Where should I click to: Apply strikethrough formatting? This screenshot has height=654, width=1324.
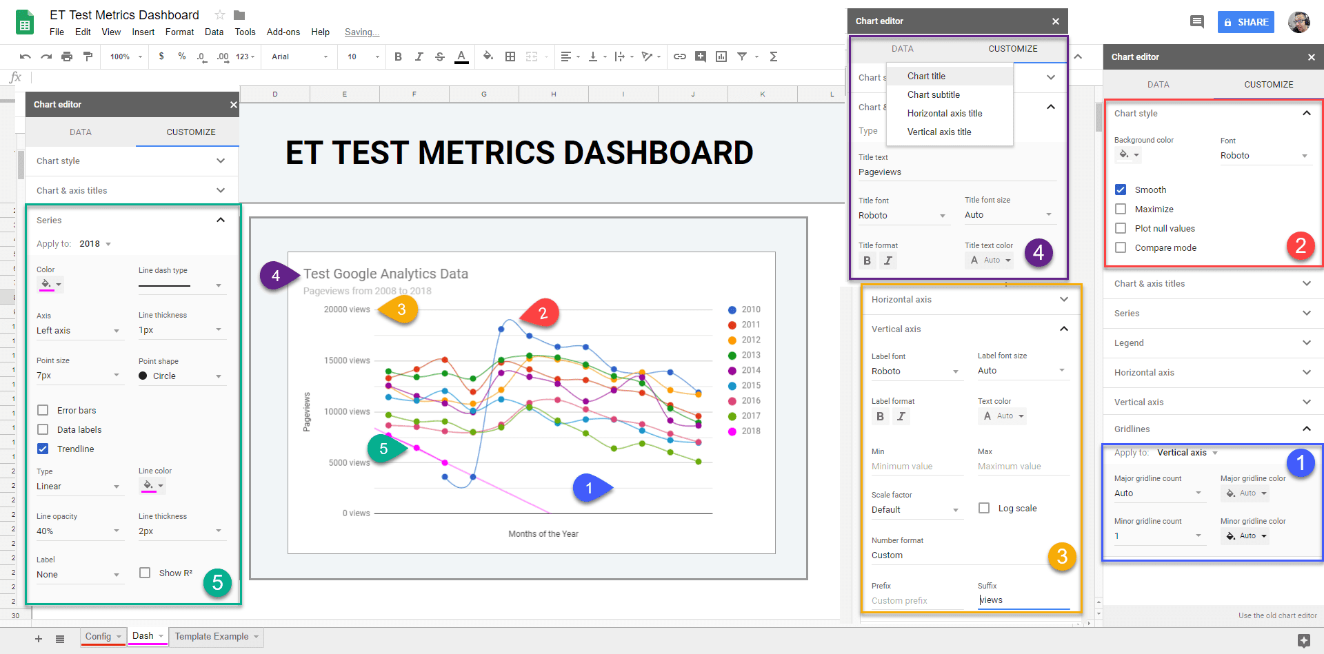click(440, 57)
